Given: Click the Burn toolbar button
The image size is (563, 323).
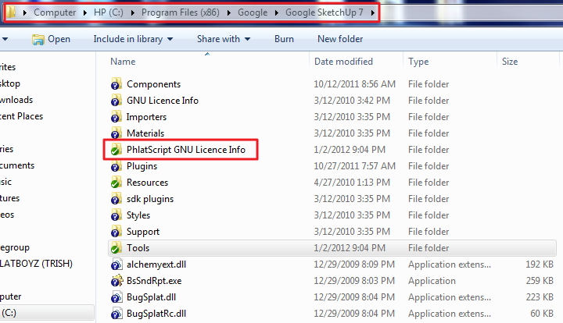Looking at the screenshot, I should (284, 39).
